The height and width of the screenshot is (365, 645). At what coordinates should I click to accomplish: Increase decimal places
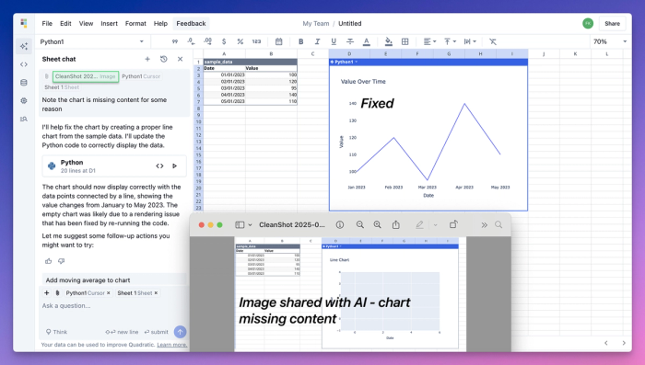[x=207, y=41]
